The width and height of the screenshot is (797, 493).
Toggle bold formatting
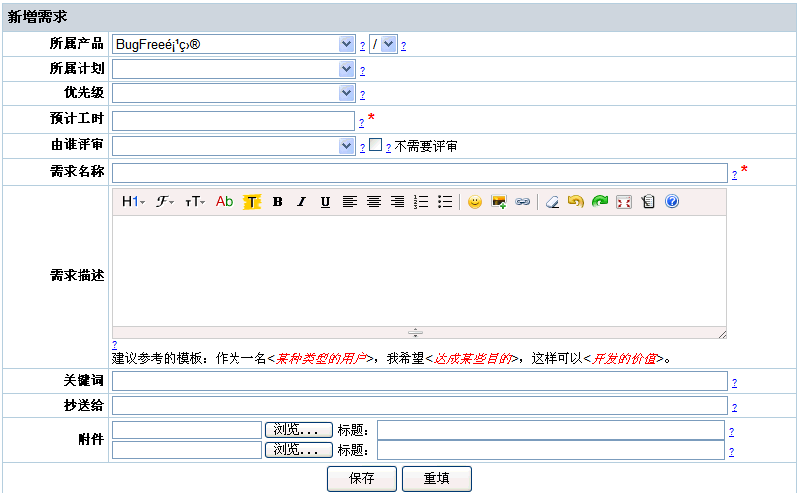pos(277,201)
